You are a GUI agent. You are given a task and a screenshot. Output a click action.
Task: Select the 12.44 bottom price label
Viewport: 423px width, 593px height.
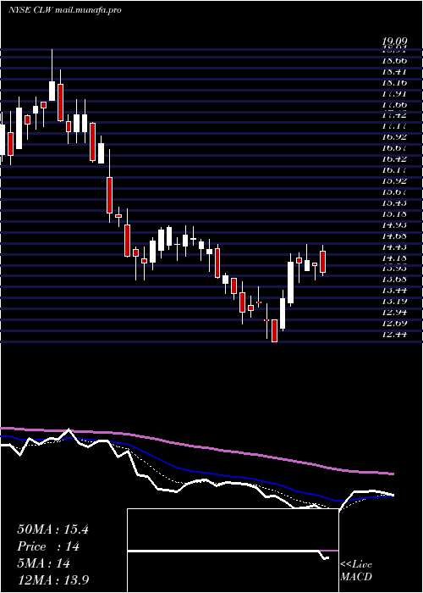(395, 334)
